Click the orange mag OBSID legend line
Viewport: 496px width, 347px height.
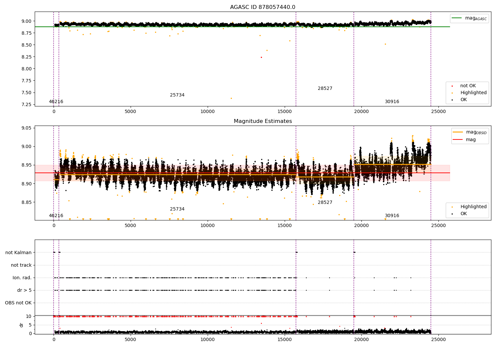click(x=458, y=132)
